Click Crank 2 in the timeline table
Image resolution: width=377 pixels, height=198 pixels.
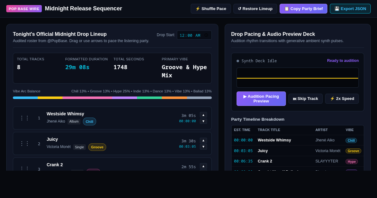tap(265, 161)
